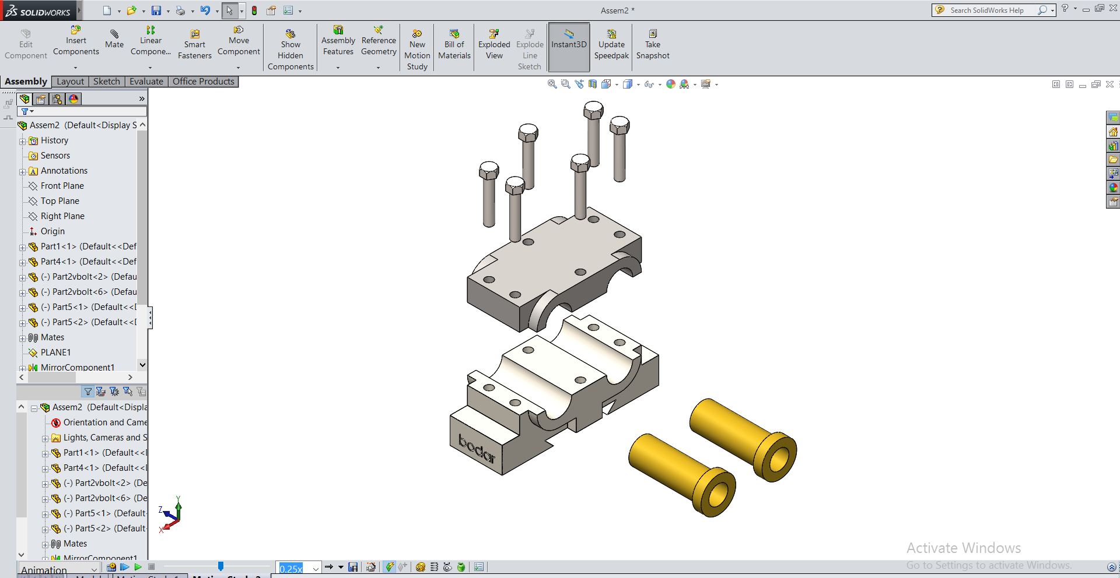This screenshot has width=1120, height=578.
Task: Click the Explode Line Sketch button
Action: point(530,50)
